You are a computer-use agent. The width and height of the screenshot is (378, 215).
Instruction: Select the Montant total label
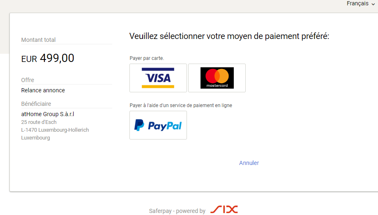coord(38,40)
